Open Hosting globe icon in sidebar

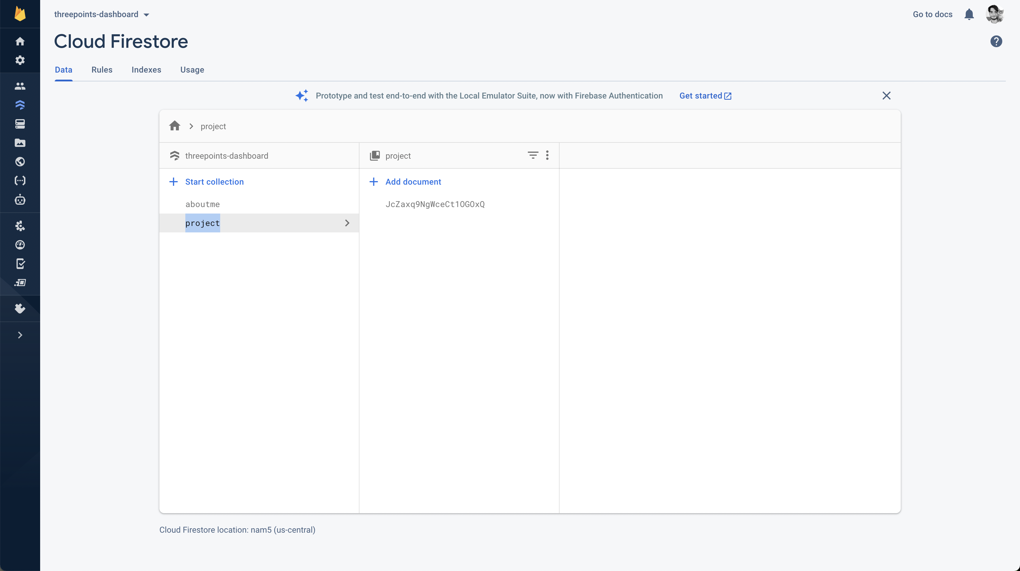point(20,161)
